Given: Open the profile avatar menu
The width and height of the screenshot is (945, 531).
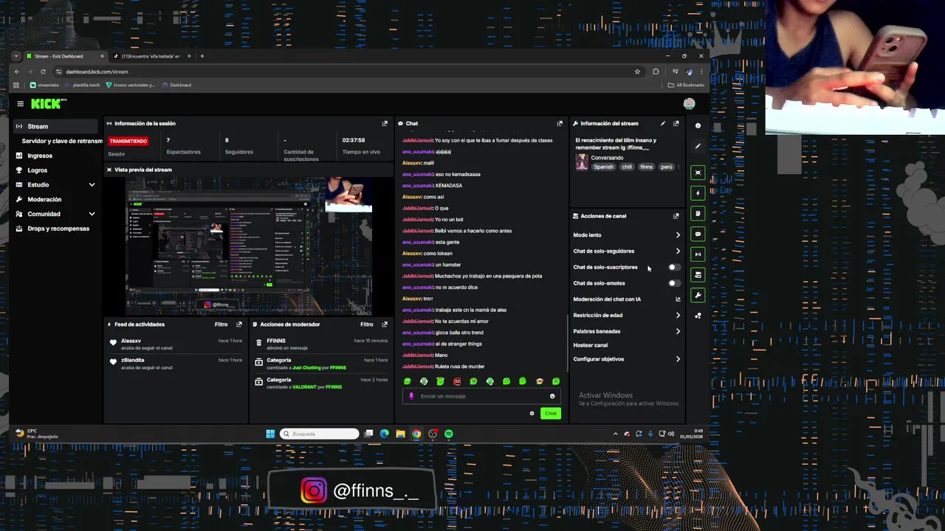Looking at the screenshot, I should [689, 104].
